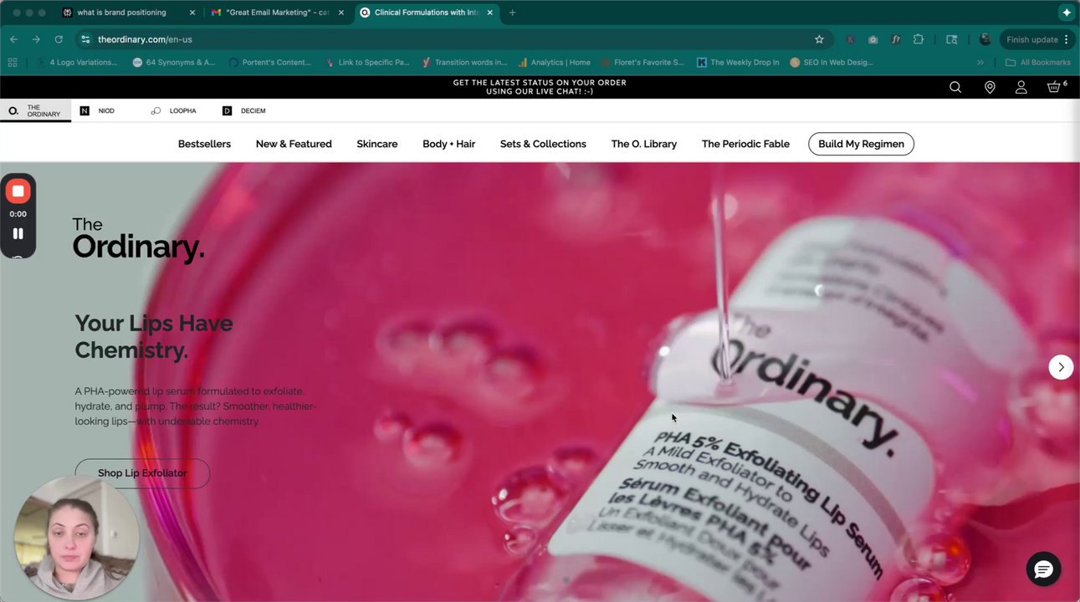This screenshot has width=1080, height=602.
Task: View site information icon in address bar
Action: click(x=85, y=39)
